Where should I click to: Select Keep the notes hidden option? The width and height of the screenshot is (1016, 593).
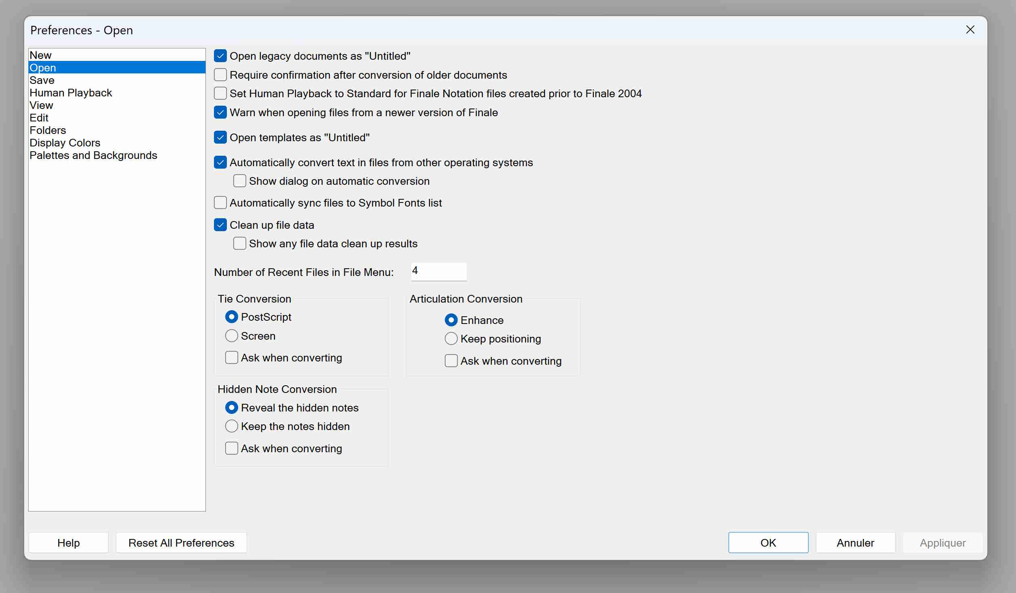tap(232, 426)
